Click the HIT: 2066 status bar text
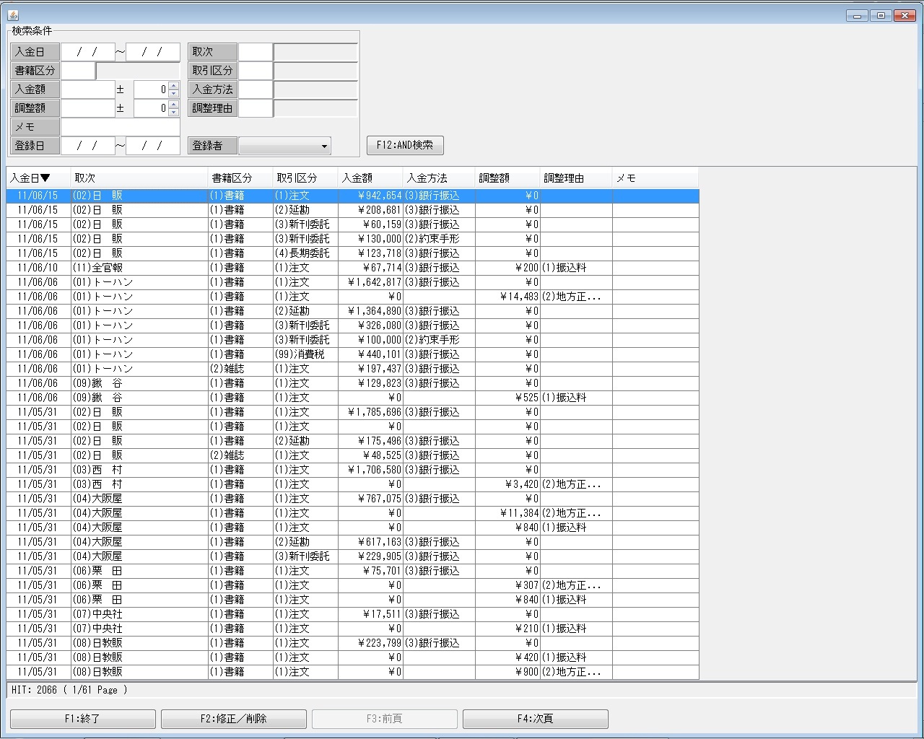The image size is (924, 739). point(69,690)
